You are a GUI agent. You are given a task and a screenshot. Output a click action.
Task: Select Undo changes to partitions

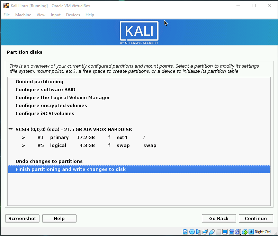[x=49, y=161]
